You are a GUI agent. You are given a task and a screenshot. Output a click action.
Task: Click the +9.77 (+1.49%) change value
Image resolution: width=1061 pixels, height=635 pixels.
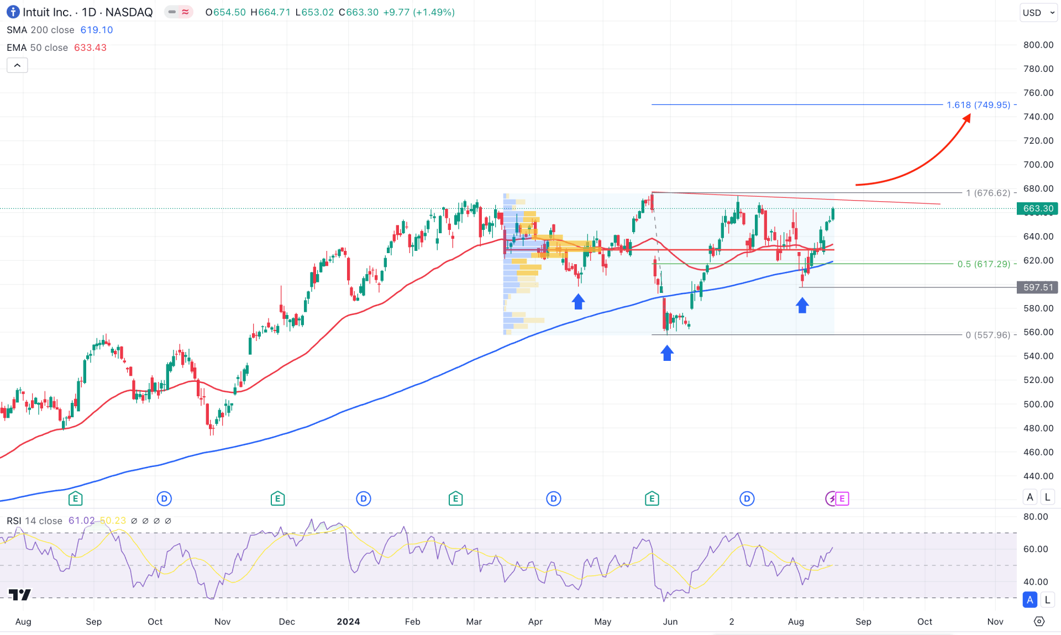(419, 12)
